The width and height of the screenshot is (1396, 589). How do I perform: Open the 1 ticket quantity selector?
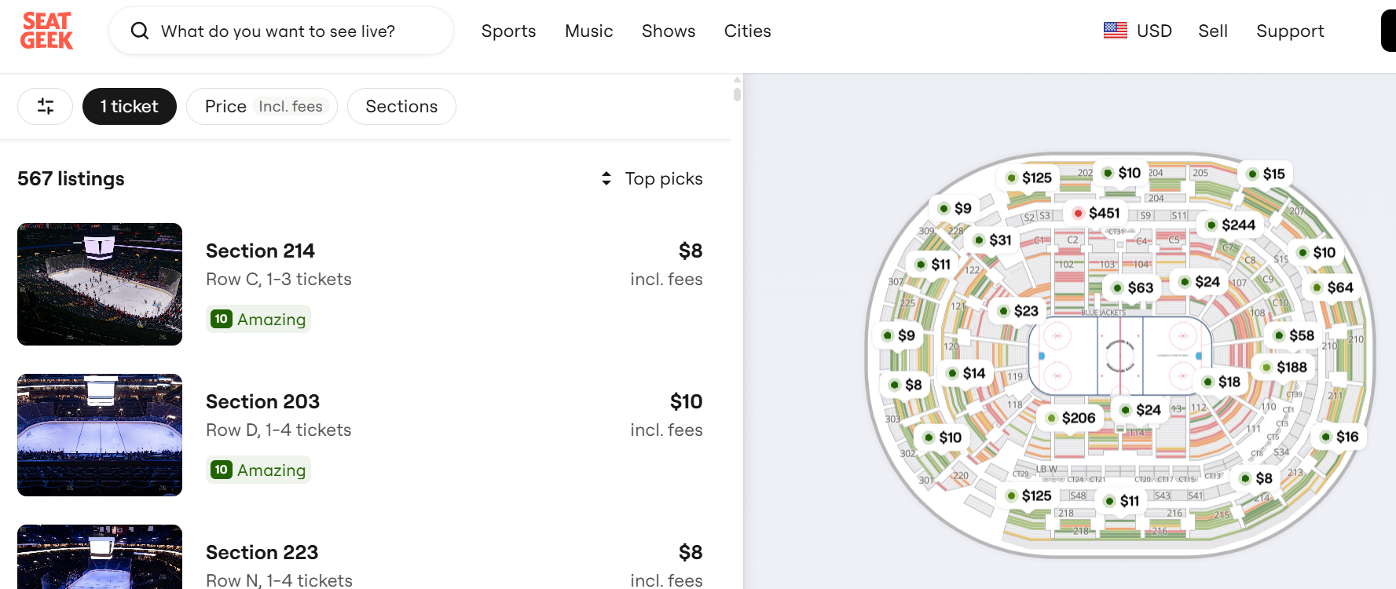[x=130, y=107]
